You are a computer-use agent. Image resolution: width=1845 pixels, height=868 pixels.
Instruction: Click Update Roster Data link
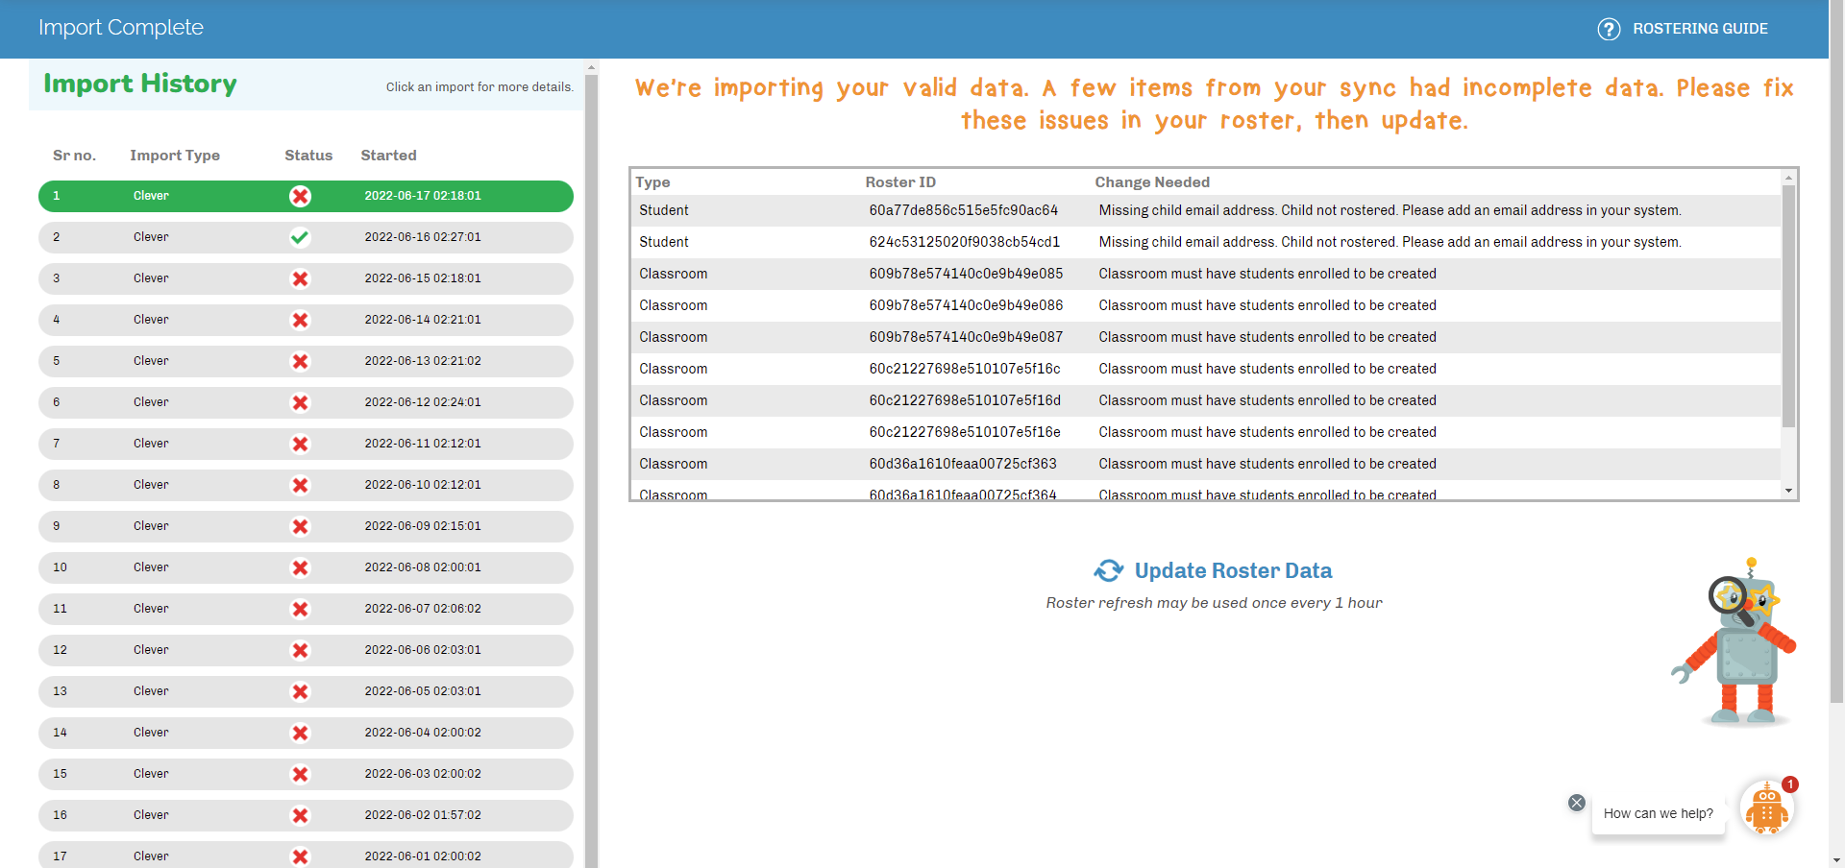pyautogui.click(x=1233, y=570)
